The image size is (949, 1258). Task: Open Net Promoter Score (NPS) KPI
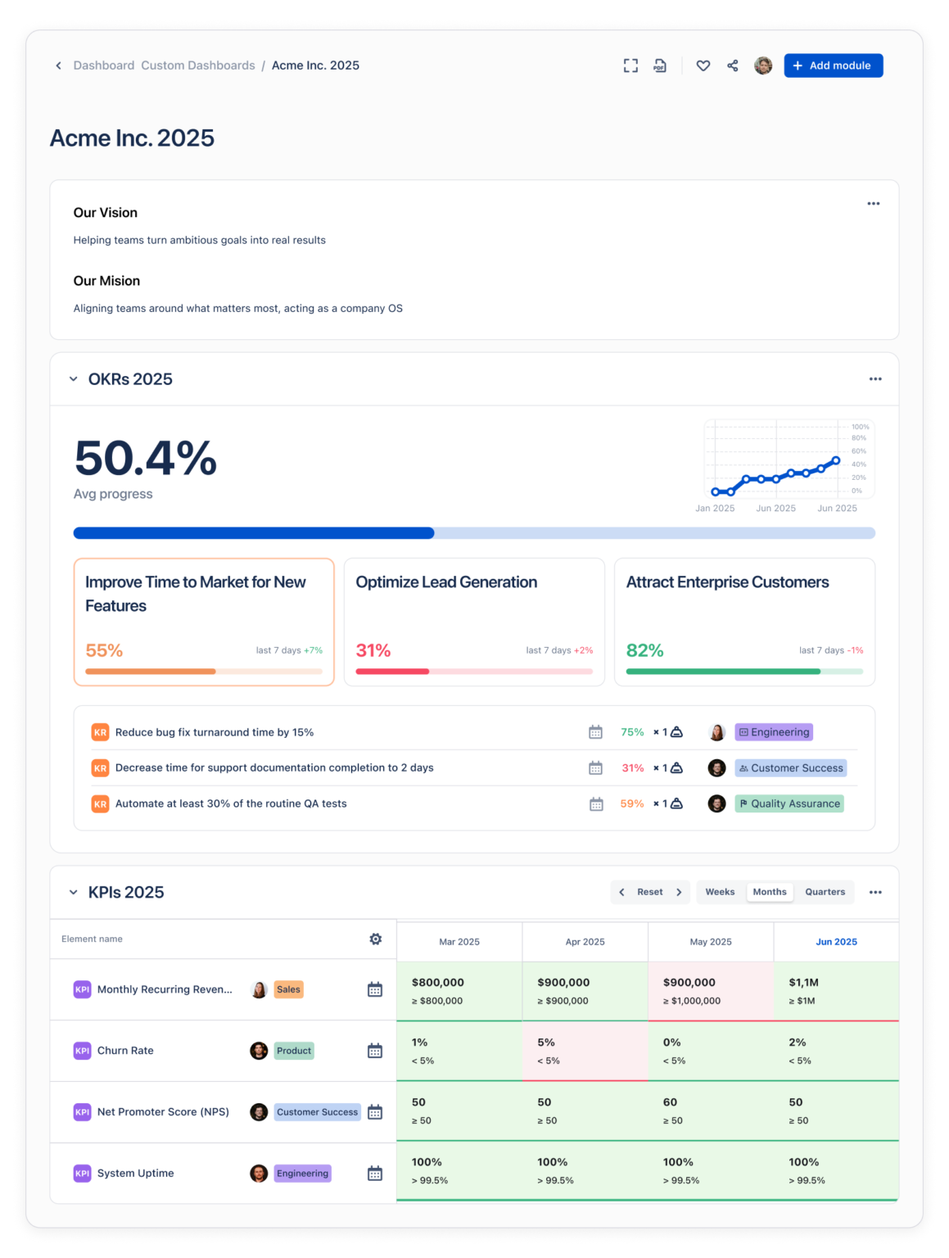point(163,1112)
